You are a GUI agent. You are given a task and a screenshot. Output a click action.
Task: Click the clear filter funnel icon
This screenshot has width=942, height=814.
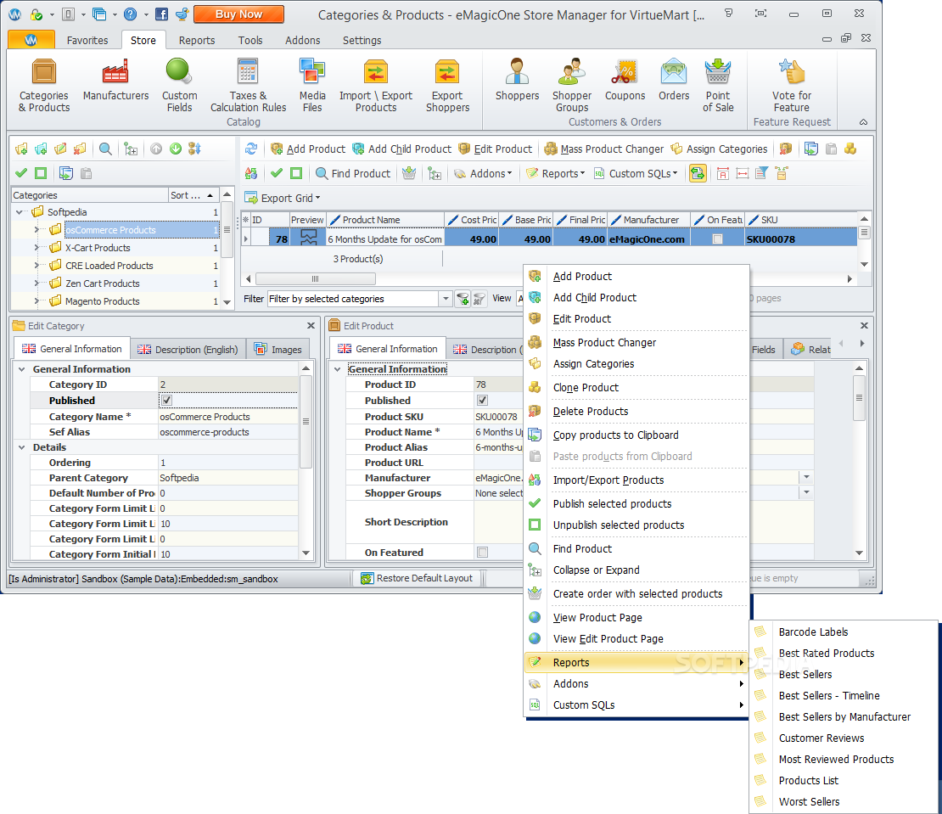(x=479, y=299)
